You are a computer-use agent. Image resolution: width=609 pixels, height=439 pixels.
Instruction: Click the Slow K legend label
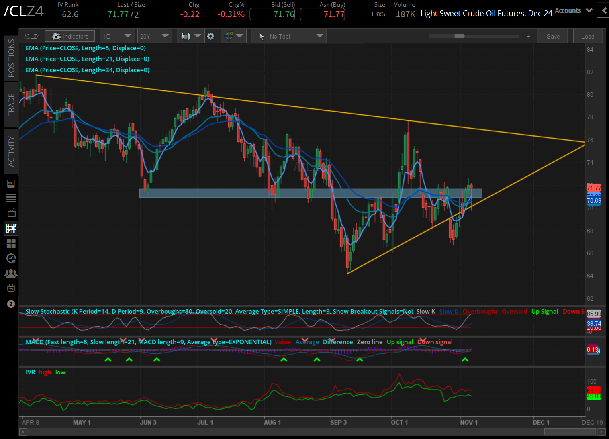click(x=426, y=311)
